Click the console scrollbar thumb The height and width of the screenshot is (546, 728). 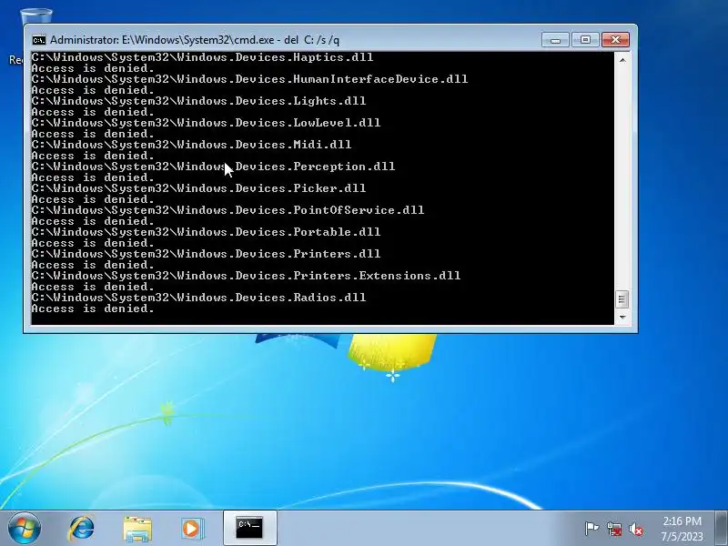[622, 299]
